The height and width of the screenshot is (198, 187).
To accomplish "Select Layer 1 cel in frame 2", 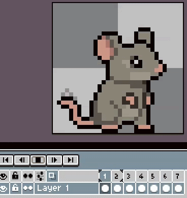I will tap(117, 188).
